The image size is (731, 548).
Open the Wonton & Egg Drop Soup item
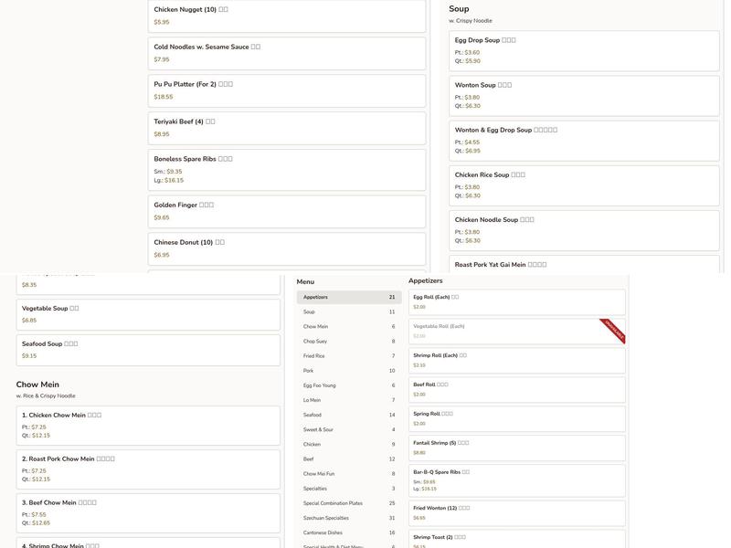(583, 141)
